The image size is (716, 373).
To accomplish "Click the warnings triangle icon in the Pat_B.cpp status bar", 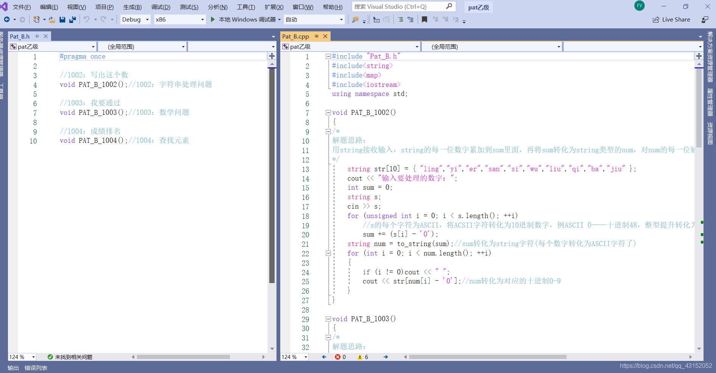I will click(360, 357).
